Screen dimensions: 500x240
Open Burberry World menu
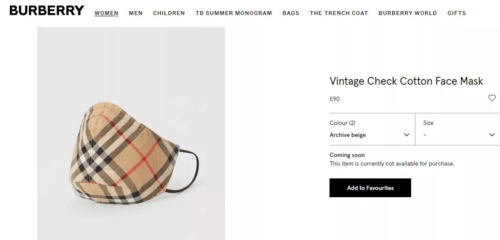[408, 13]
